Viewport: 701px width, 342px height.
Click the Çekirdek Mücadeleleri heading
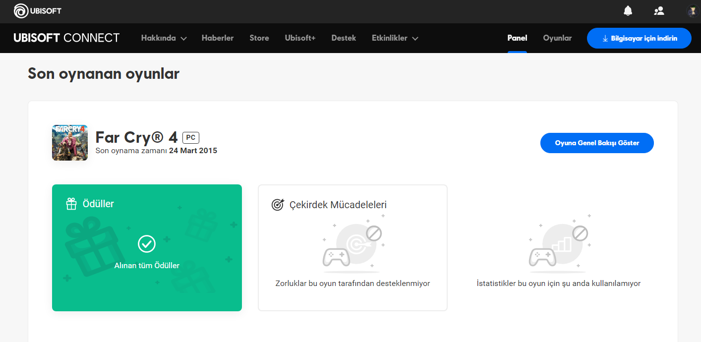(x=338, y=205)
